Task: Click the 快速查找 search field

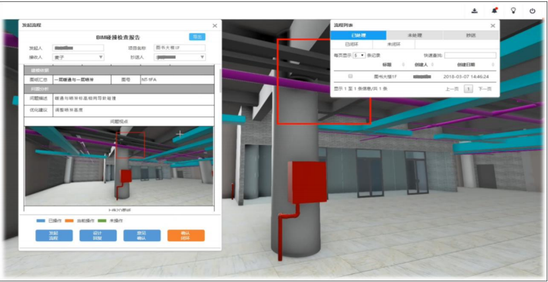Action: tap(470, 55)
